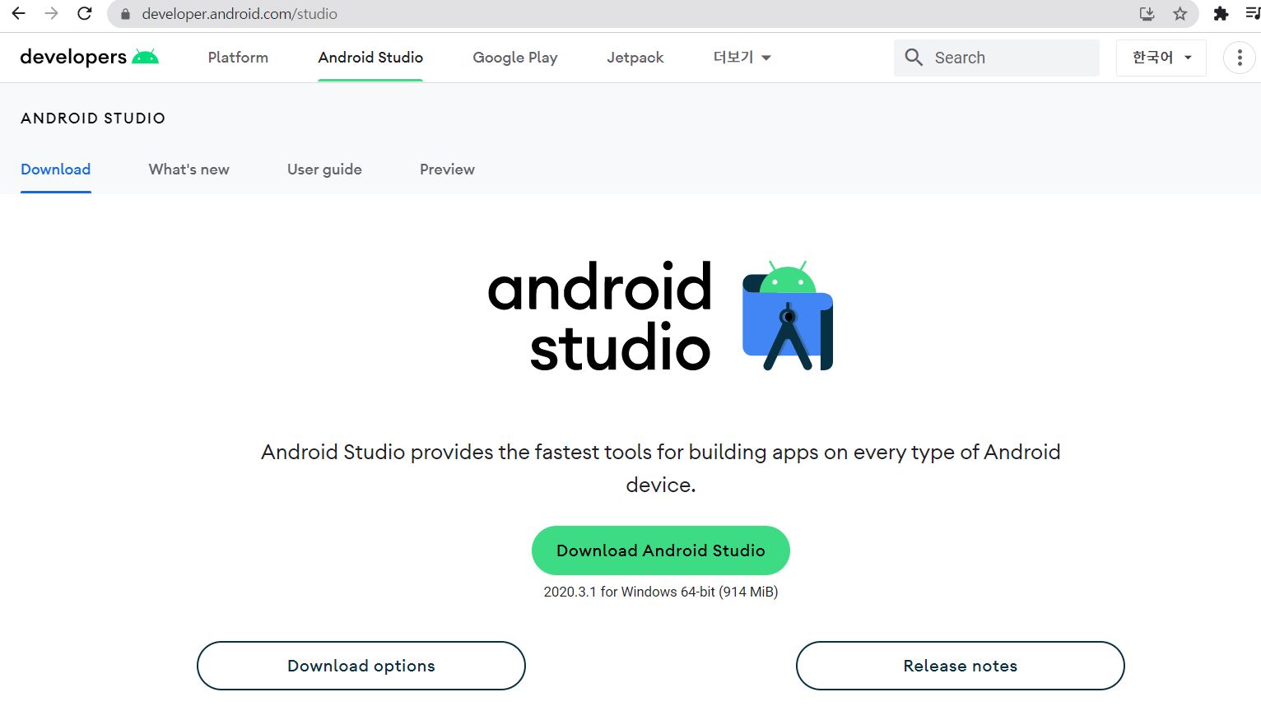Viewport: 1261px width, 720px height.
Task: Click the 'android studio' wordmark text
Action: pos(600,316)
